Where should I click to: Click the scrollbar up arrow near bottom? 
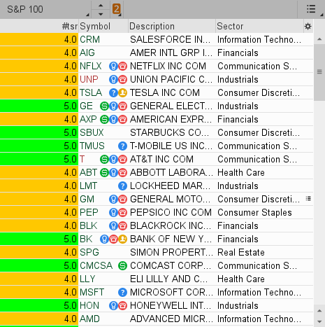click(x=319, y=311)
